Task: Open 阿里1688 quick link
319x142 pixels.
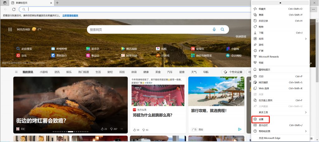Action: coord(129,55)
